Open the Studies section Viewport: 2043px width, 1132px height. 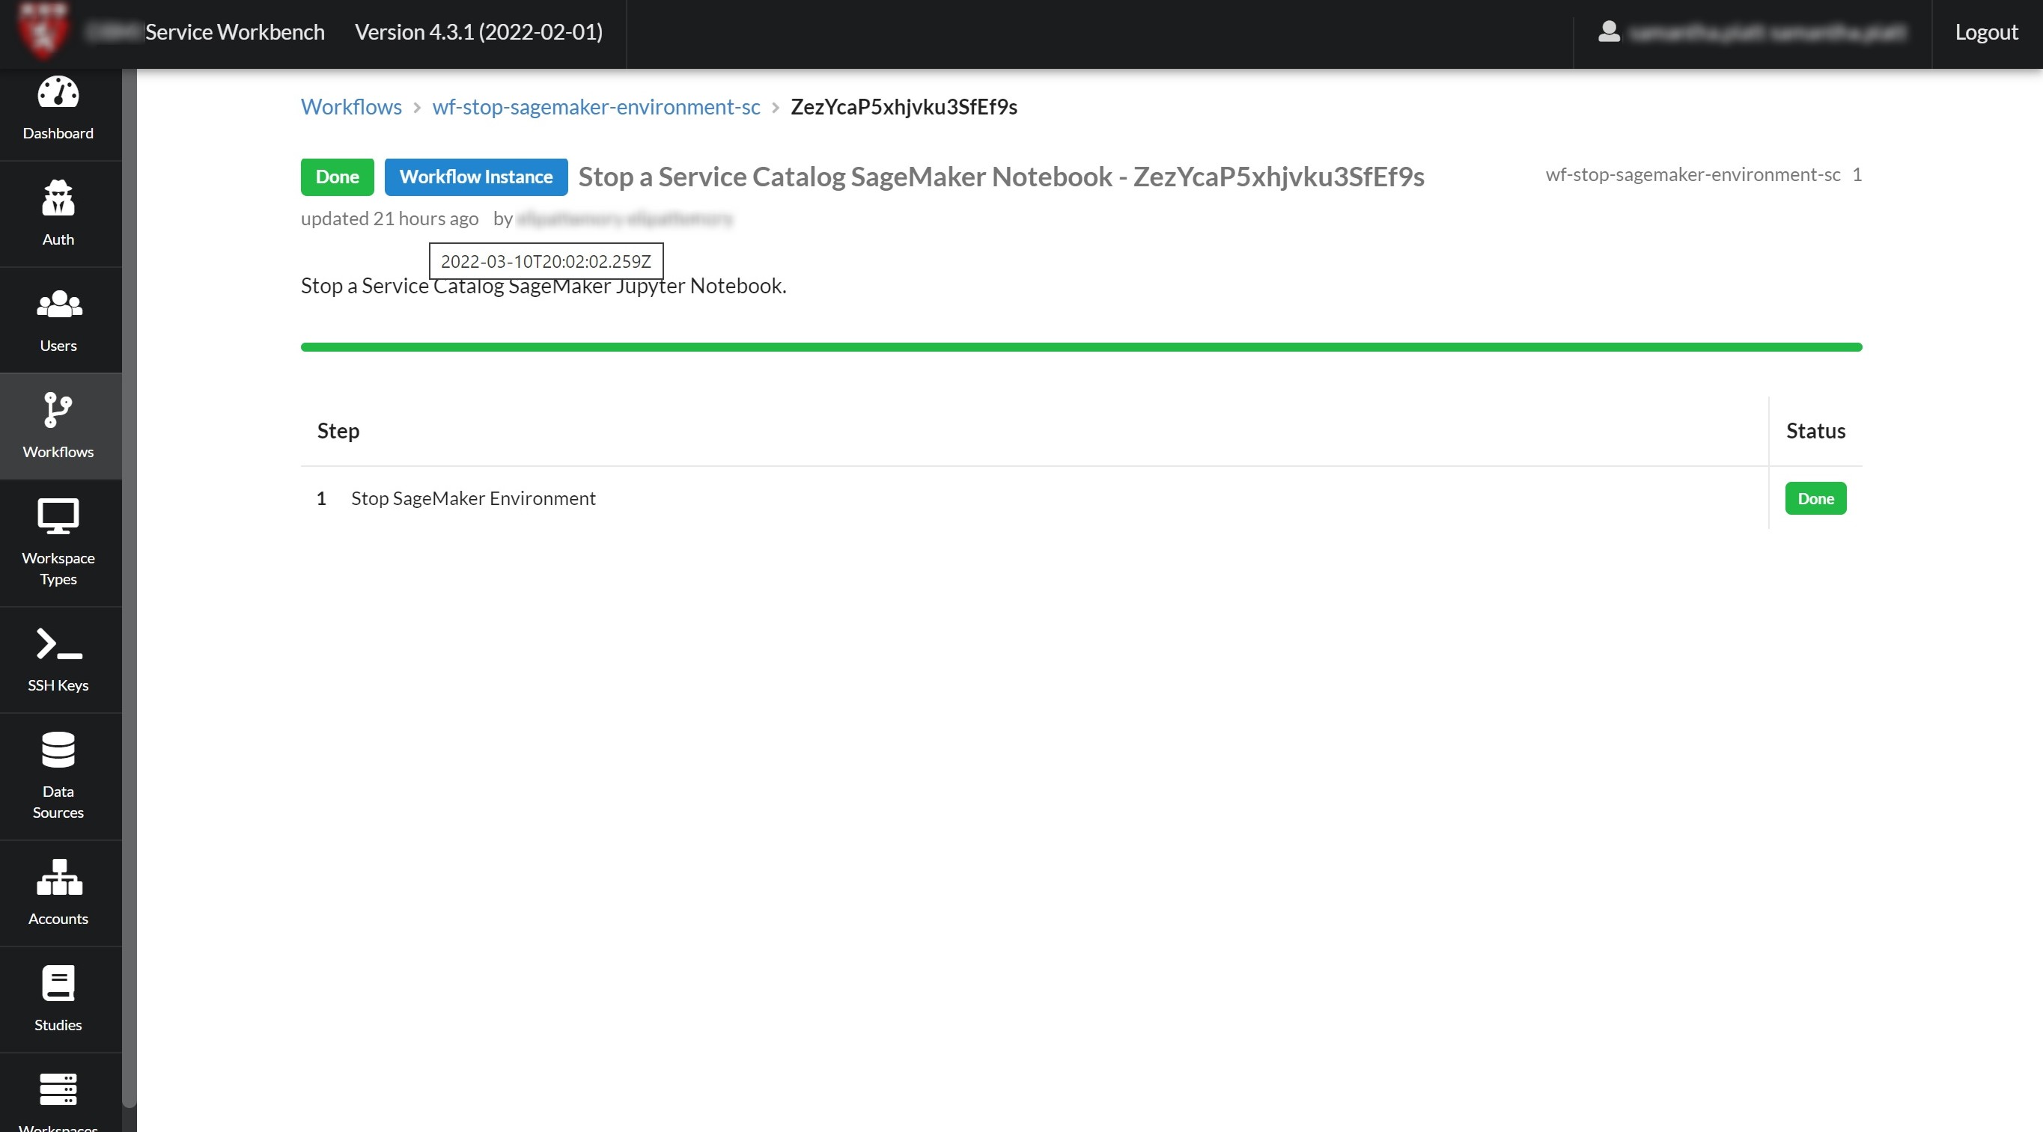58,1000
